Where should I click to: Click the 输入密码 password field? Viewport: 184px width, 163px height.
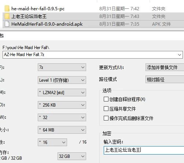click(x=144, y=150)
